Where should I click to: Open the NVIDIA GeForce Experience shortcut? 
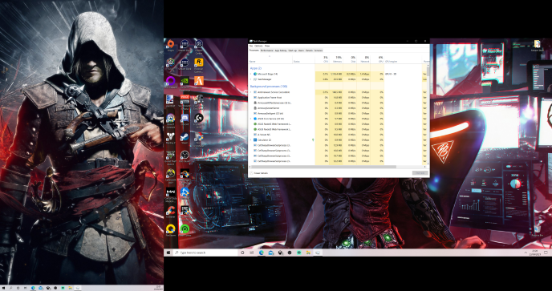(x=185, y=81)
